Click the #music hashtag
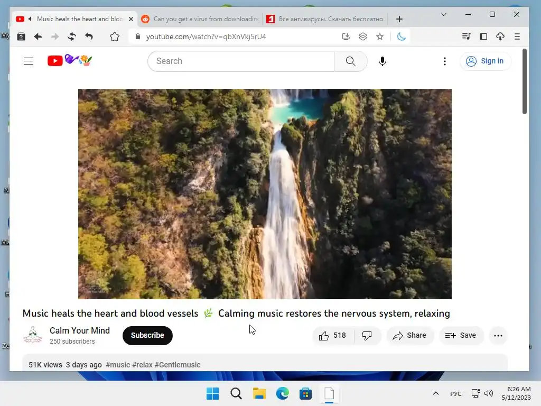Screen dimensions: 541x406 pyautogui.click(x=118, y=365)
